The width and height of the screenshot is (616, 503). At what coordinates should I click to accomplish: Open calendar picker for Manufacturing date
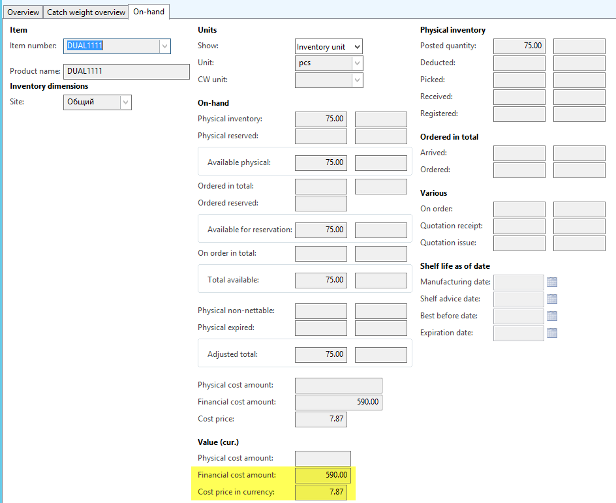552,282
